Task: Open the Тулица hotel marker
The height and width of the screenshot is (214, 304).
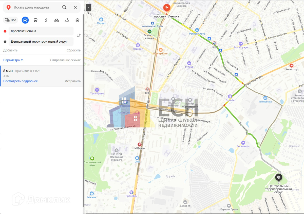Action: [x=189, y=63]
